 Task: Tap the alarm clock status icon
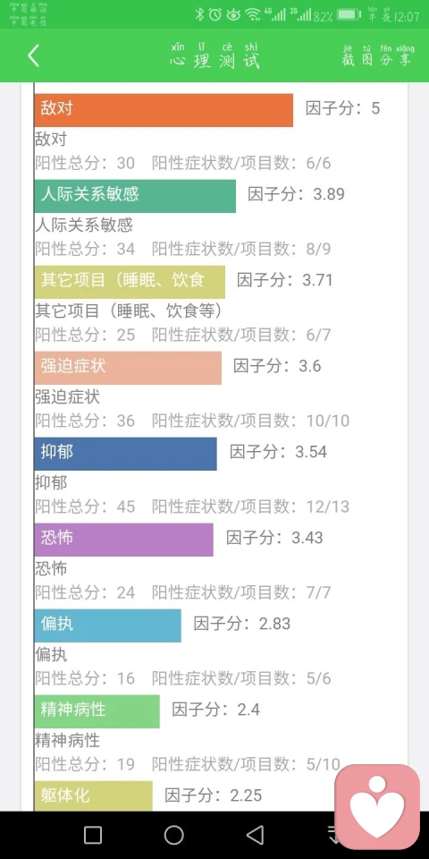click(215, 15)
